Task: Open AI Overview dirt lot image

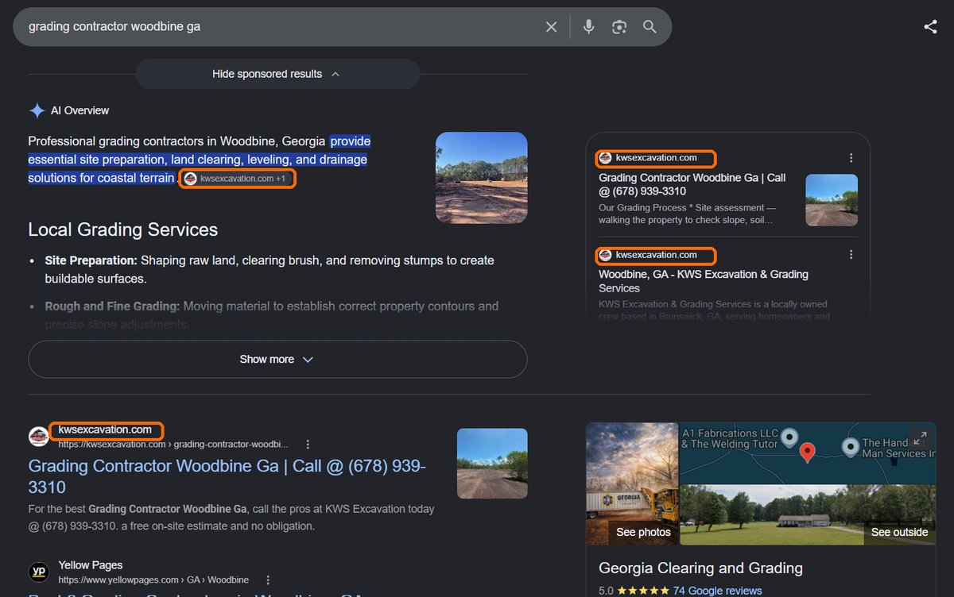Action: (482, 177)
